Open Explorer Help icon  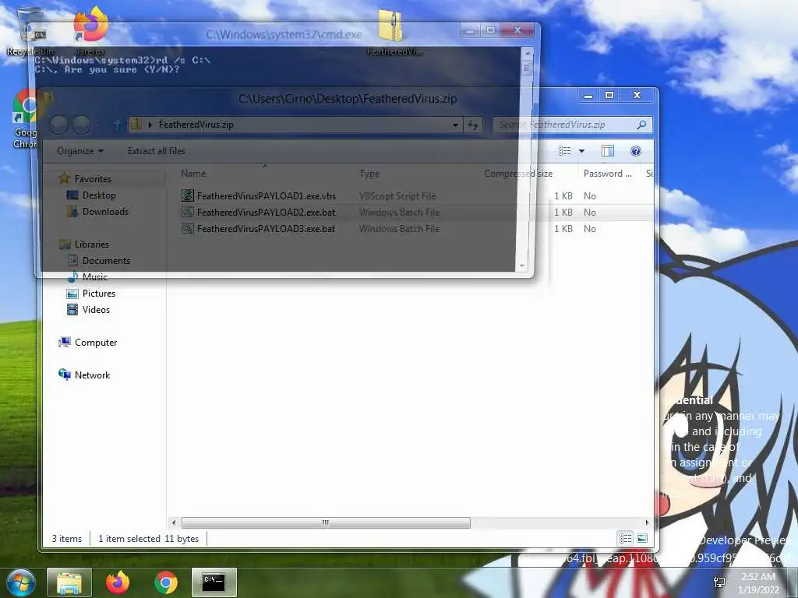coord(636,151)
